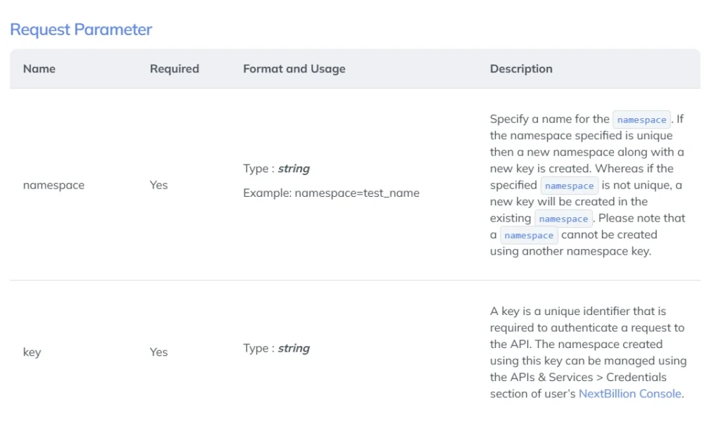Image resolution: width=721 pixels, height=424 pixels.
Task: Click 'Example: namespace=test_name' text
Action: tap(331, 193)
